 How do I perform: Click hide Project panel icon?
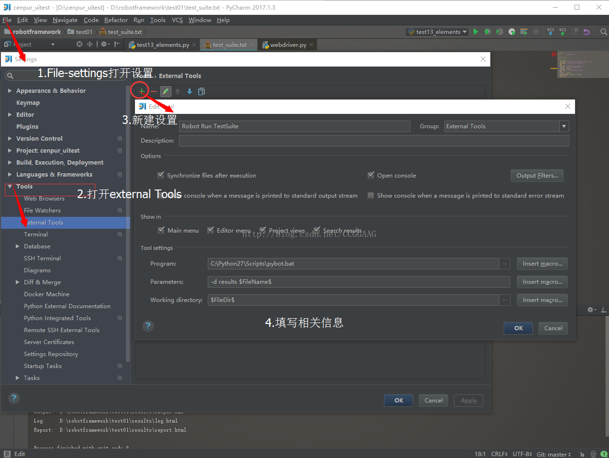click(117, 44)
